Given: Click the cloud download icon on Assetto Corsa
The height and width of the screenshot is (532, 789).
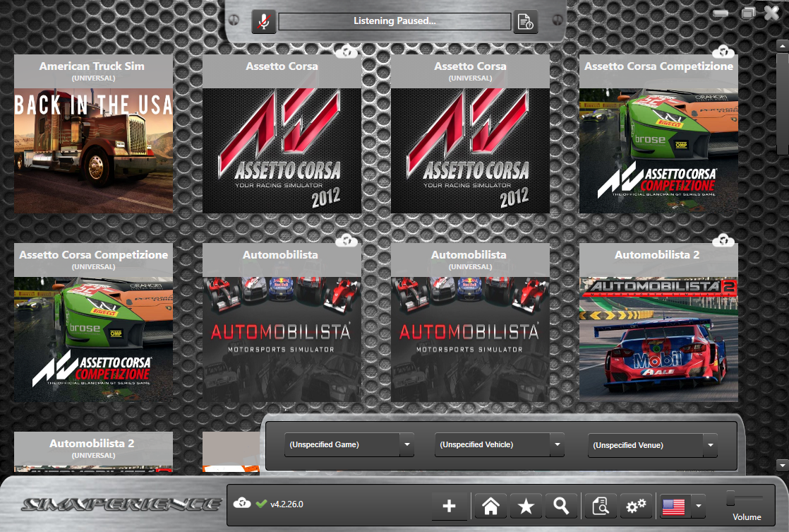Looking at the screenshot, I should [346, 51].
